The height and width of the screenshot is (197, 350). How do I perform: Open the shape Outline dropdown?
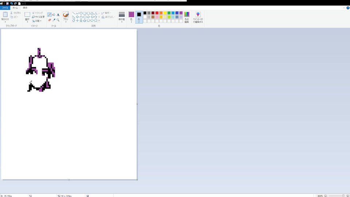click(106, 13)
